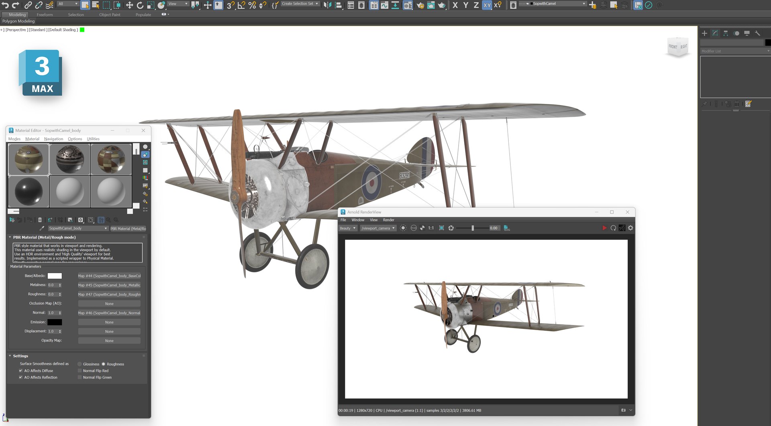The image size is (771, 426).
Task: Restrict transform to the X axis
Action: point(455,5)
